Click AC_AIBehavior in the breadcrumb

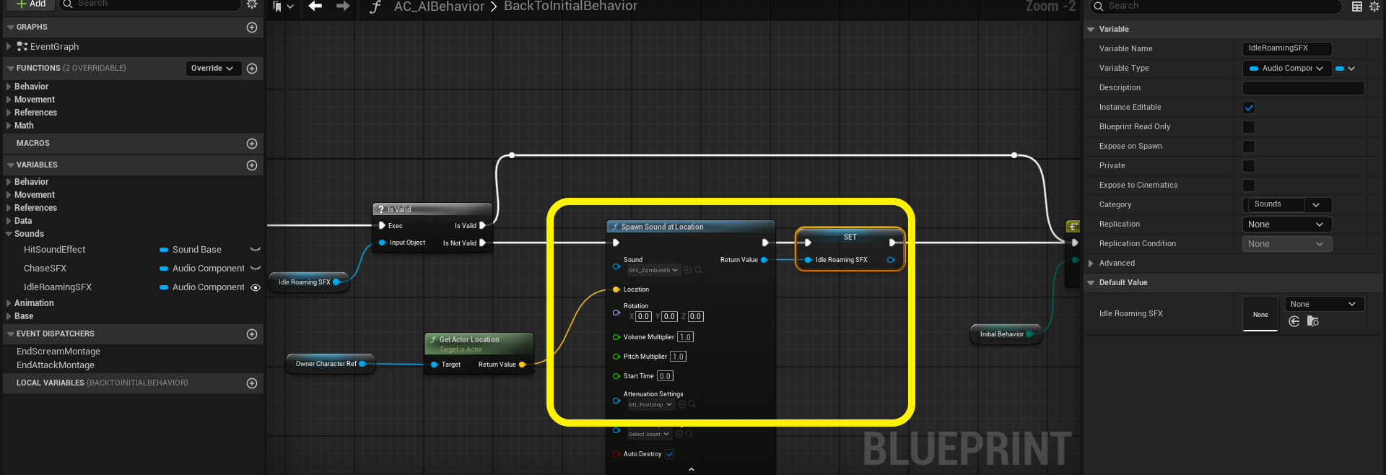tap(439, 7)
